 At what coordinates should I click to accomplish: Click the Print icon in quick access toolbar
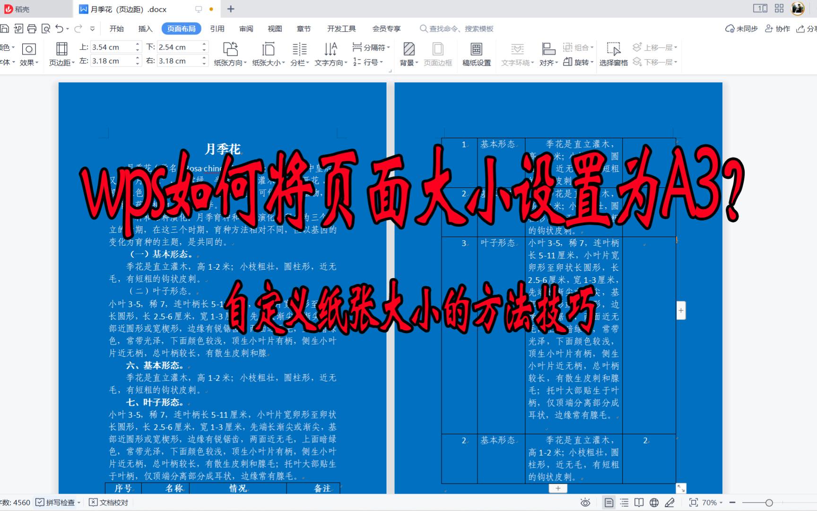(x=31, y=28)
